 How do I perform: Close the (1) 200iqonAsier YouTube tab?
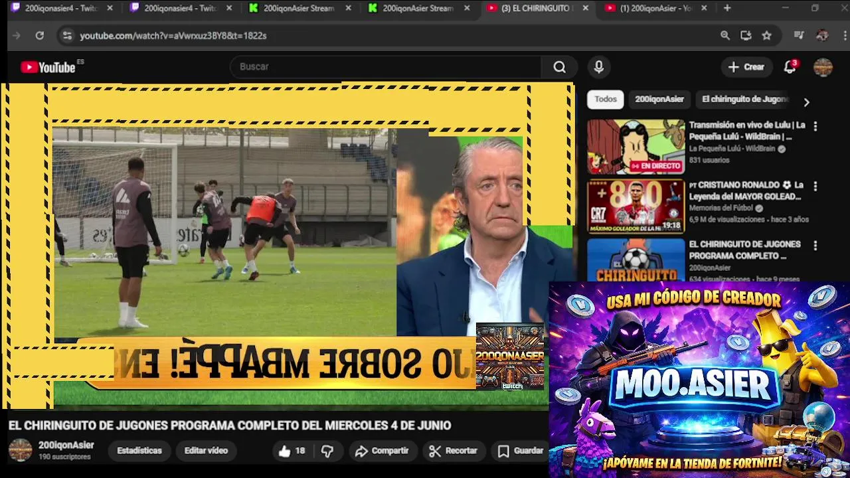[x=704, y=8]
